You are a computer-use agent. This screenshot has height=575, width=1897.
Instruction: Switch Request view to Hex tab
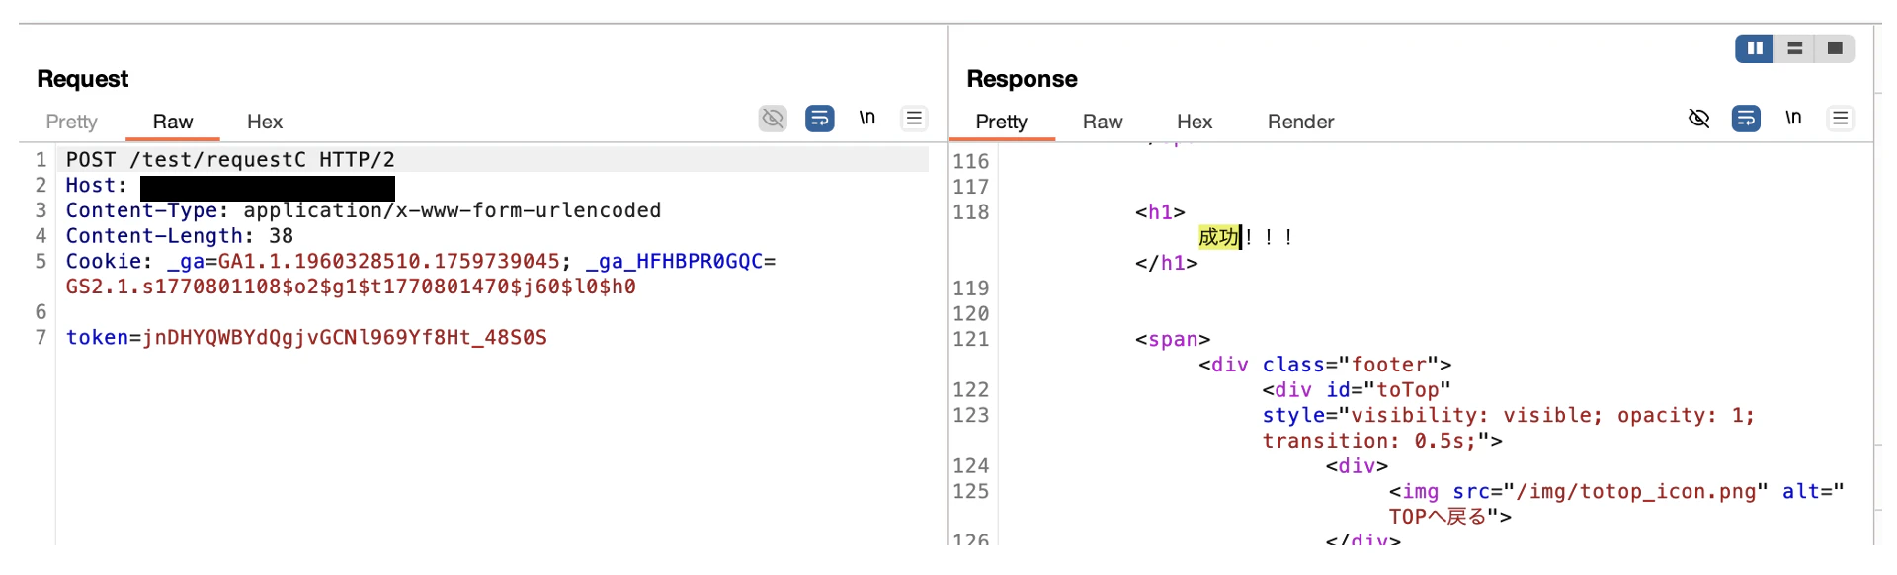(x=264, y=122)
